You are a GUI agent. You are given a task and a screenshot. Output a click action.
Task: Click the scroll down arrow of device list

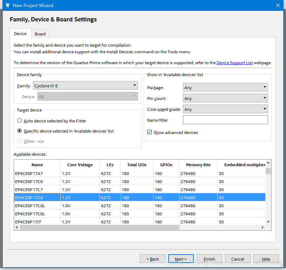tap(268, 222)
